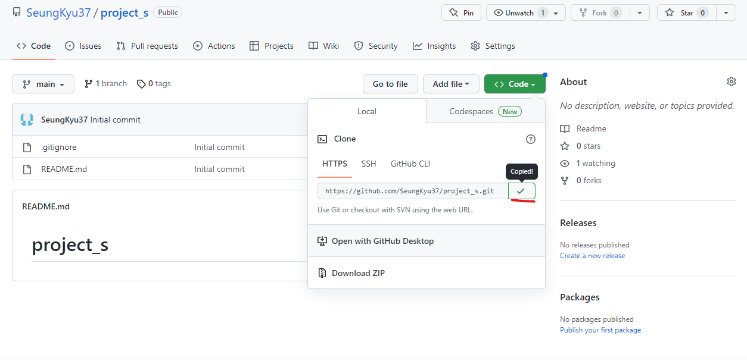View the 0 forks link

point(581,180)
